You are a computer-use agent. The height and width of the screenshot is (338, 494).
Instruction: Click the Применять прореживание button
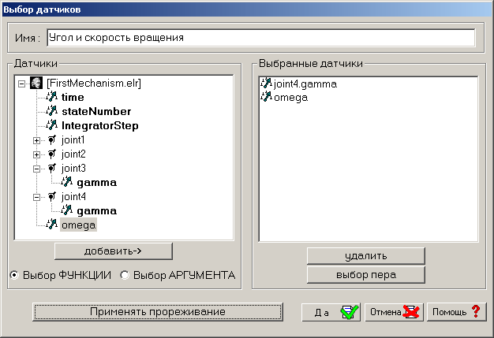(x=158, y=312)
